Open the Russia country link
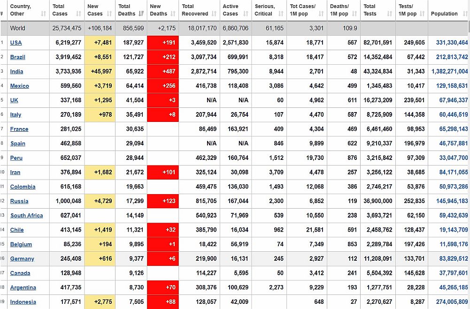Viewport: 470px width, 309px height. pyautogui.click(x=19, y=201)
